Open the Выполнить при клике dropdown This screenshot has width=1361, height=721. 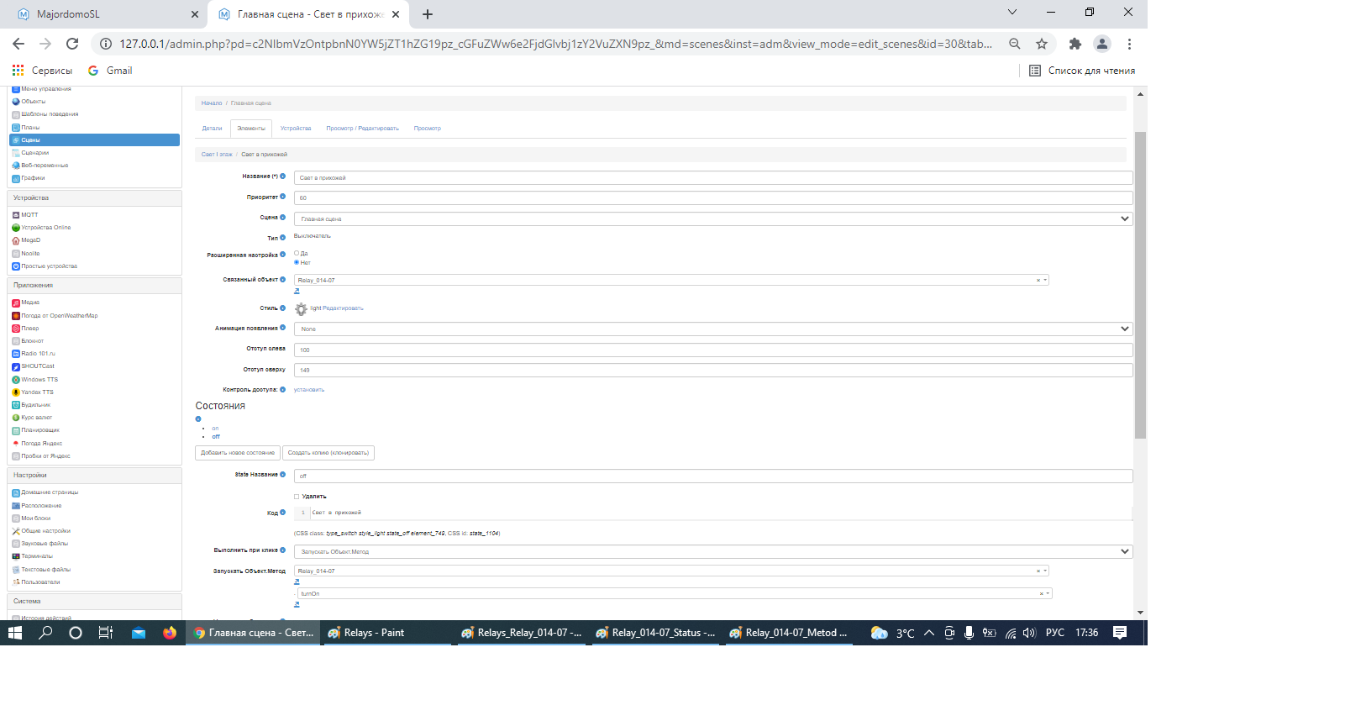[713, 551]
